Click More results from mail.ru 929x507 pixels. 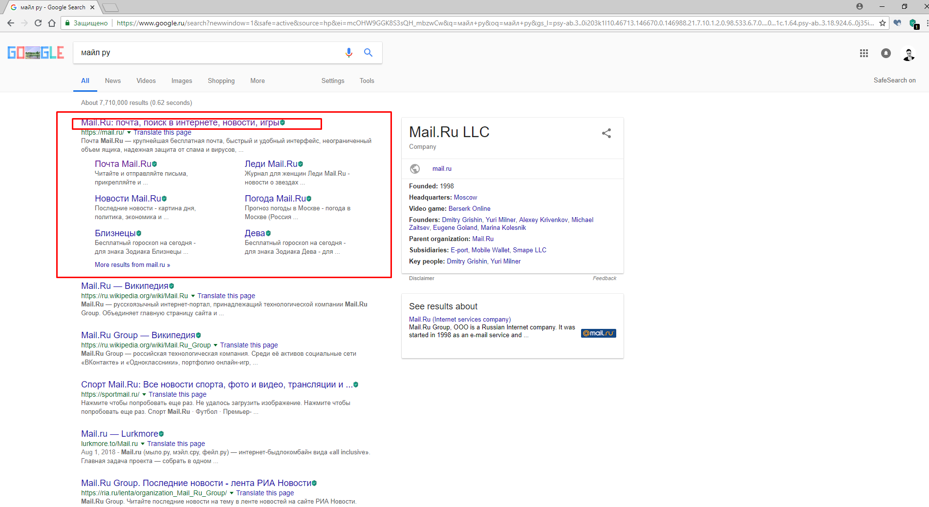click(x=132, y=265)
